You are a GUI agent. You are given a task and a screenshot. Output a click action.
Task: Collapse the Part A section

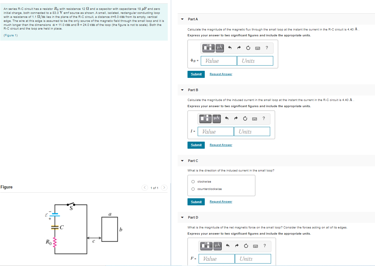click(x=182, y=19)
